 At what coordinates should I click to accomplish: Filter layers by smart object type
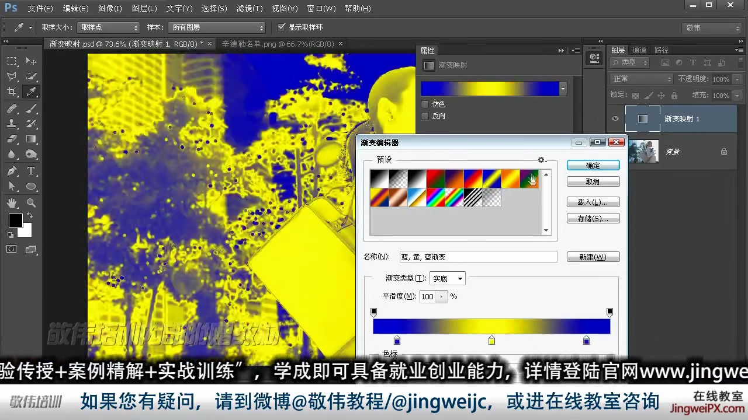pyautogui.click(x=721, y=62)
